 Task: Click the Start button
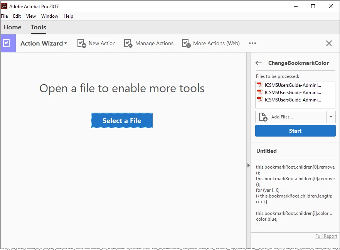click(x=295, y=131)
